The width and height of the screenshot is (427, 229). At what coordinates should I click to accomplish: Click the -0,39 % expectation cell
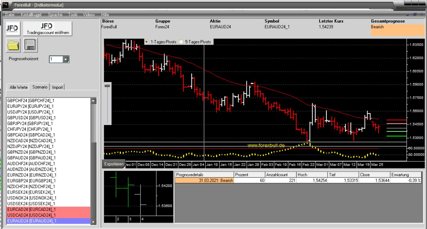406,181
